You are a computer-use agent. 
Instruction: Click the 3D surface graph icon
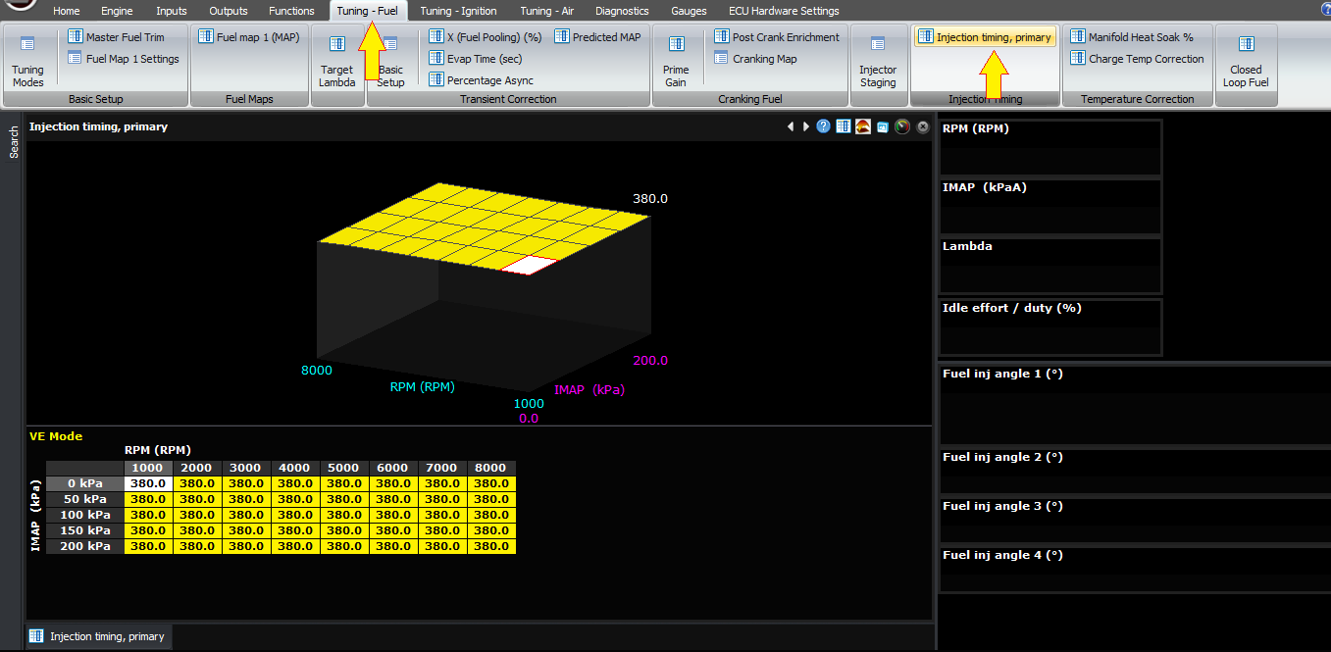tap(863, 126)
